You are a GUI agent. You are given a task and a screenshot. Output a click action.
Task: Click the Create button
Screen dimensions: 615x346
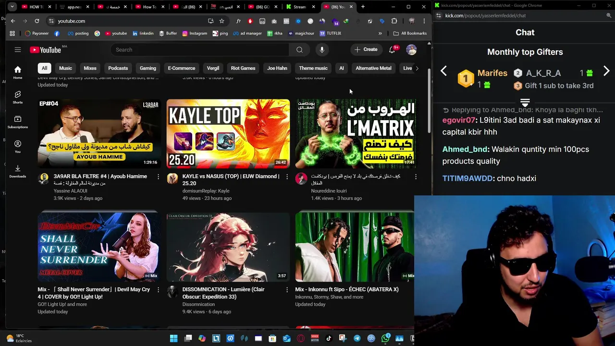pos(366,49)
